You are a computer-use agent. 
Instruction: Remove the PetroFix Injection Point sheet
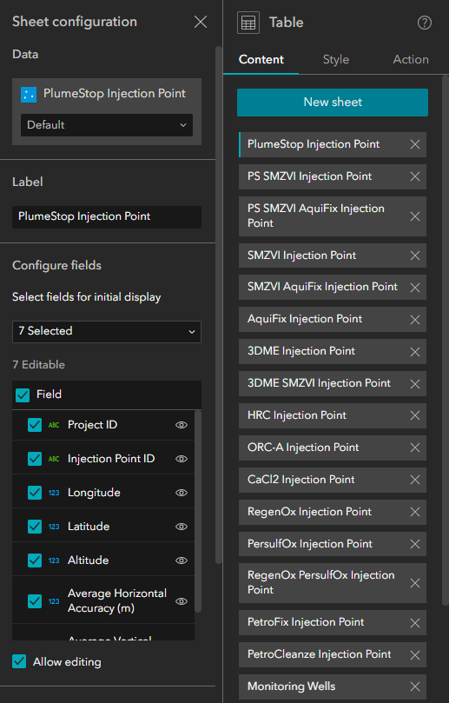(x=415, y=623)
